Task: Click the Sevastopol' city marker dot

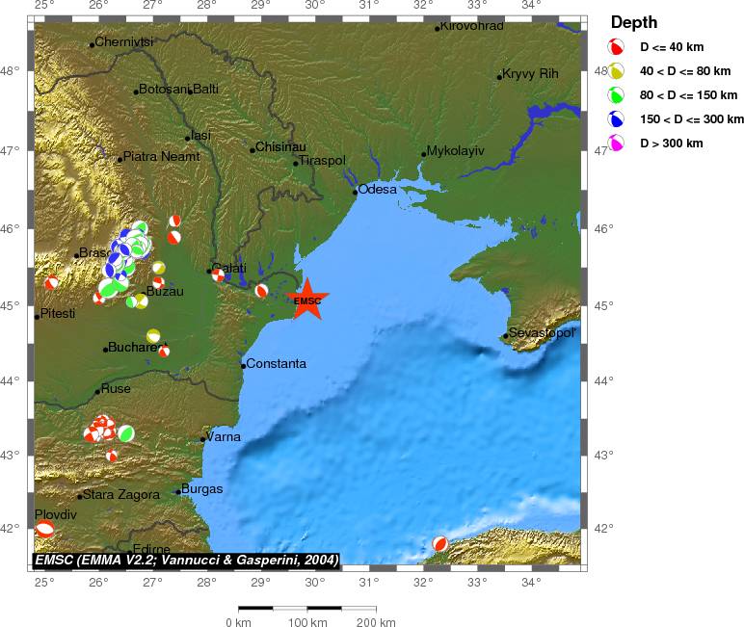Action: [506, 336]
